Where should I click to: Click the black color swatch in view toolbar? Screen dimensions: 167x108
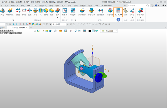click(90, 31)
